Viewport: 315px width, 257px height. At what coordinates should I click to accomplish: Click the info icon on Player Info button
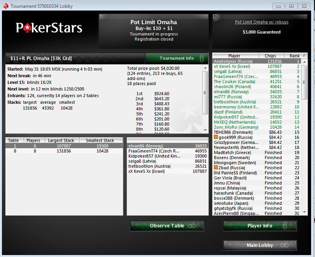[x=285, y=226]
